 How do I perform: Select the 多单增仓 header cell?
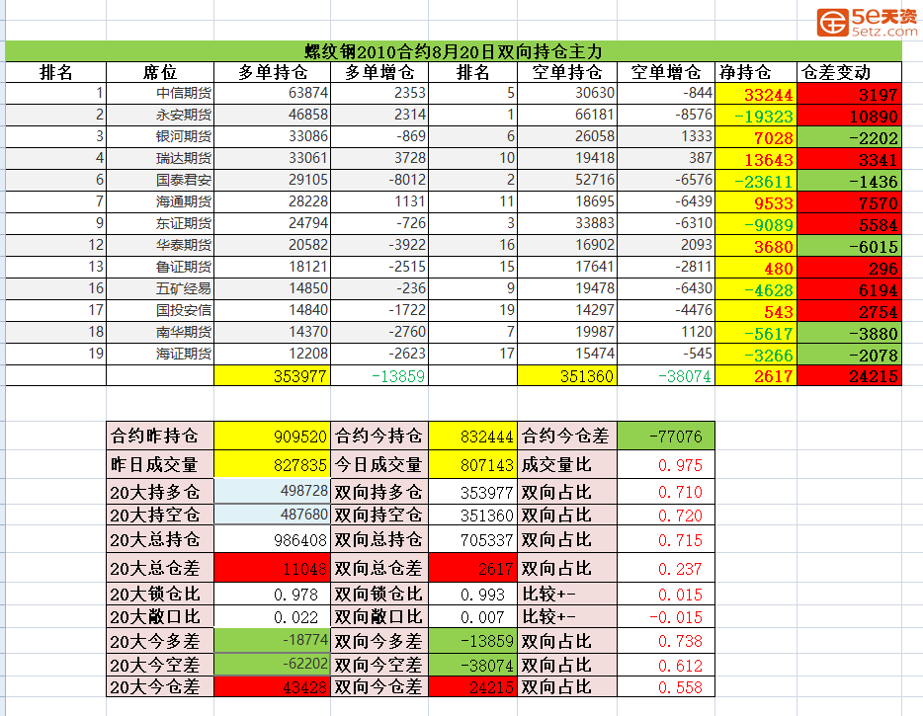379,72
